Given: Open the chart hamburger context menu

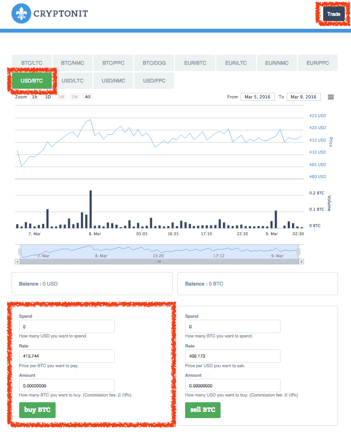Looking at the screenshot, I should pyautogui.click(x=331, y=97).
